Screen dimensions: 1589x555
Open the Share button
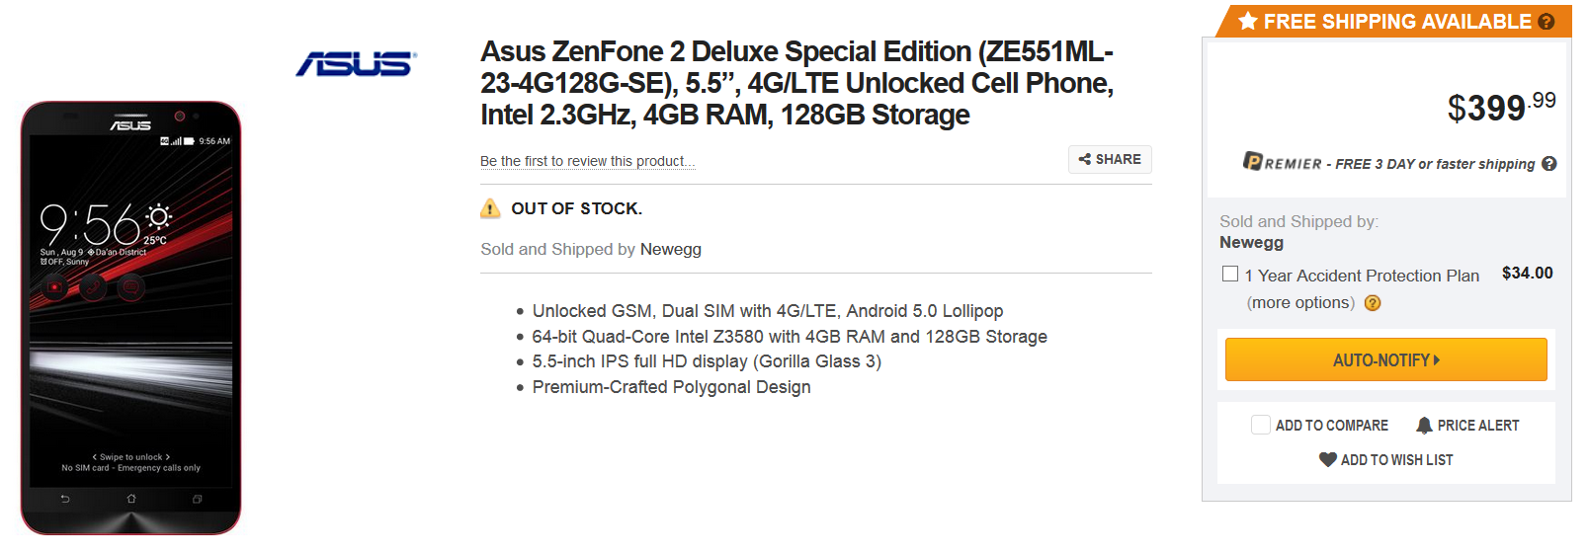1110,159
